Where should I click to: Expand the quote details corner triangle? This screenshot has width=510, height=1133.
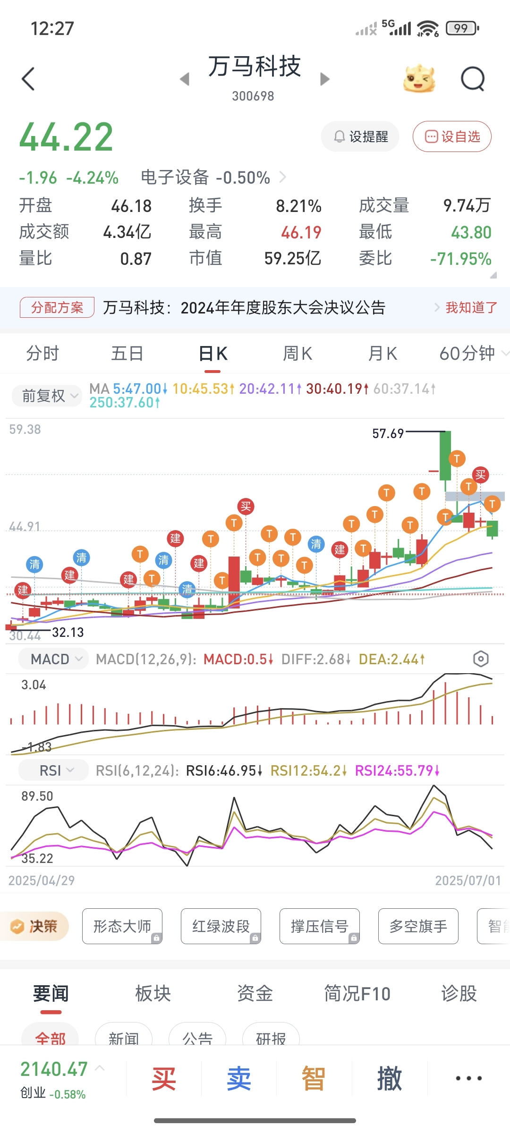[x=493, y=275]
